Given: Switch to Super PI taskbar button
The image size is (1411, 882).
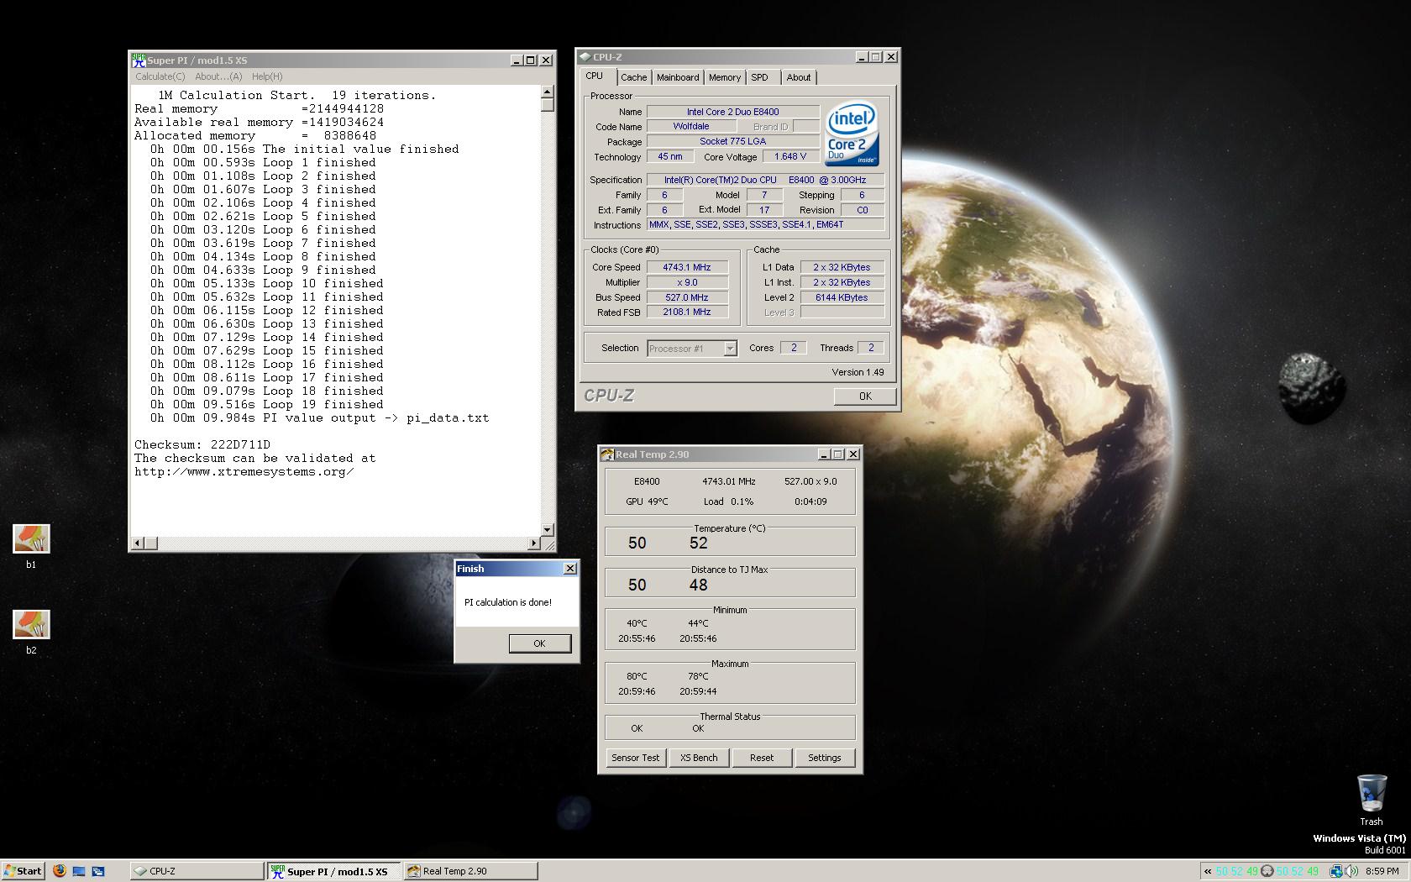Looking at the screenshot, I should 333,871.
